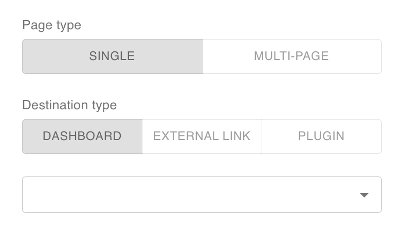The height and width of the screenshot is (236, 404).
Task: Pick PLUGIN as the destination type
Action: pyautogui.click(x=321, y=136)
